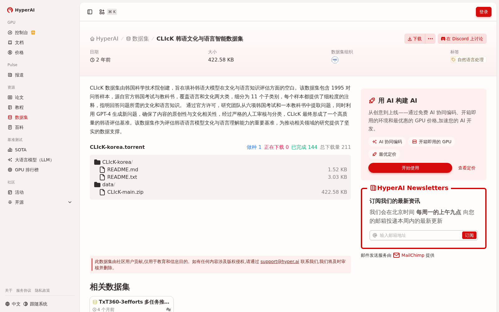Click the data folder icon
This screenshot has height=312, width=499.
(97, 184)
